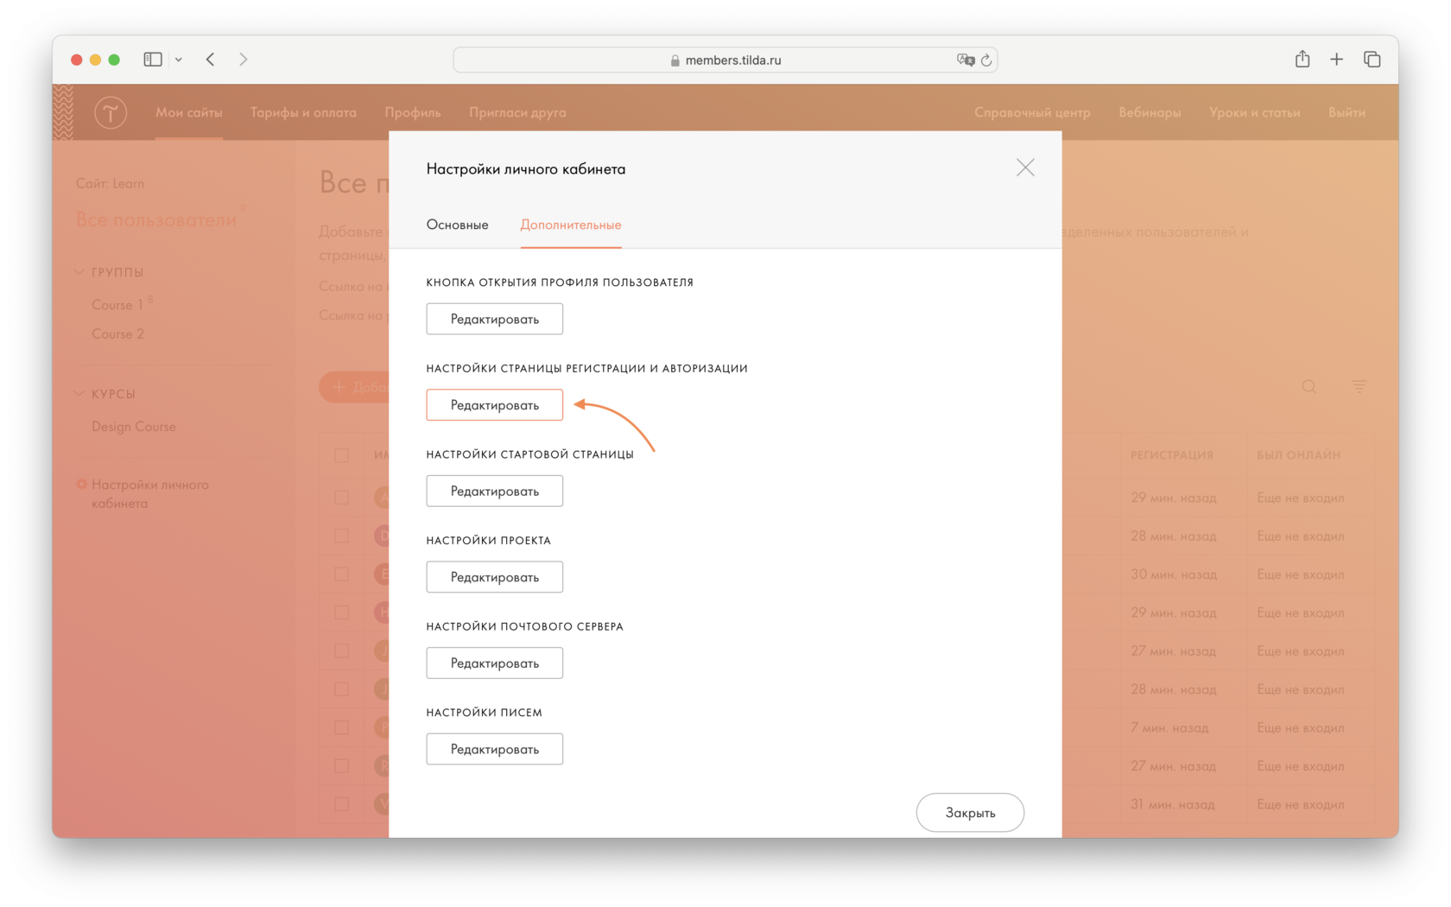Collapse the КУРСЫ section chevron
1451x907 pixels.
tap(79, 394)
